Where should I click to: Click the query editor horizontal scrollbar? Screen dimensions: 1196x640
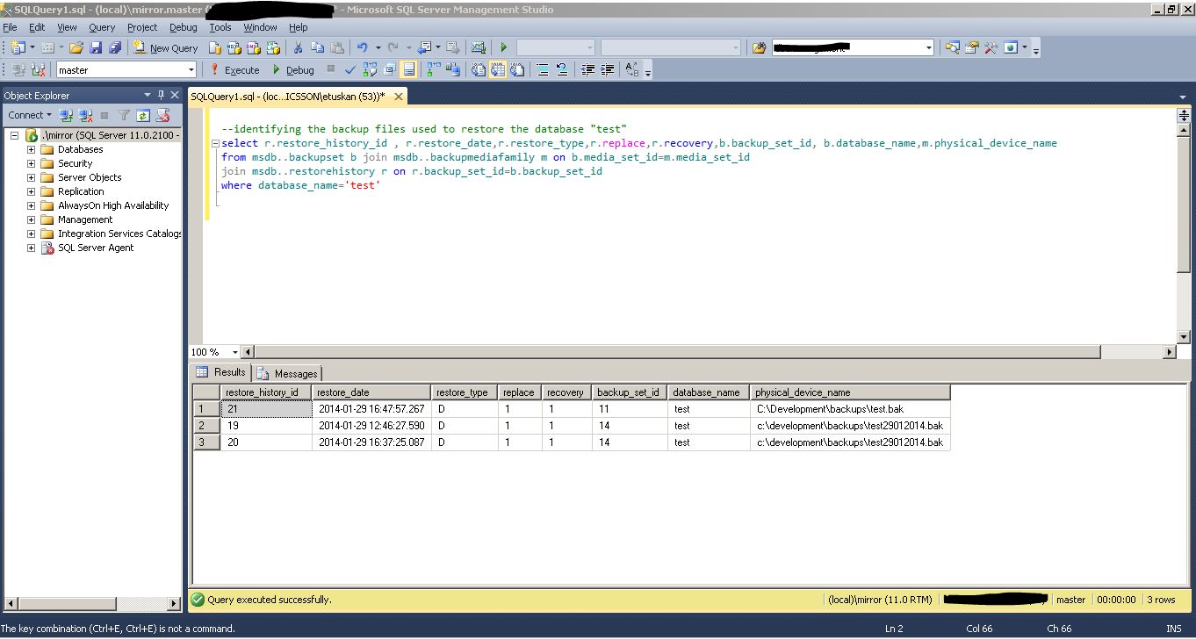(674, 352)
